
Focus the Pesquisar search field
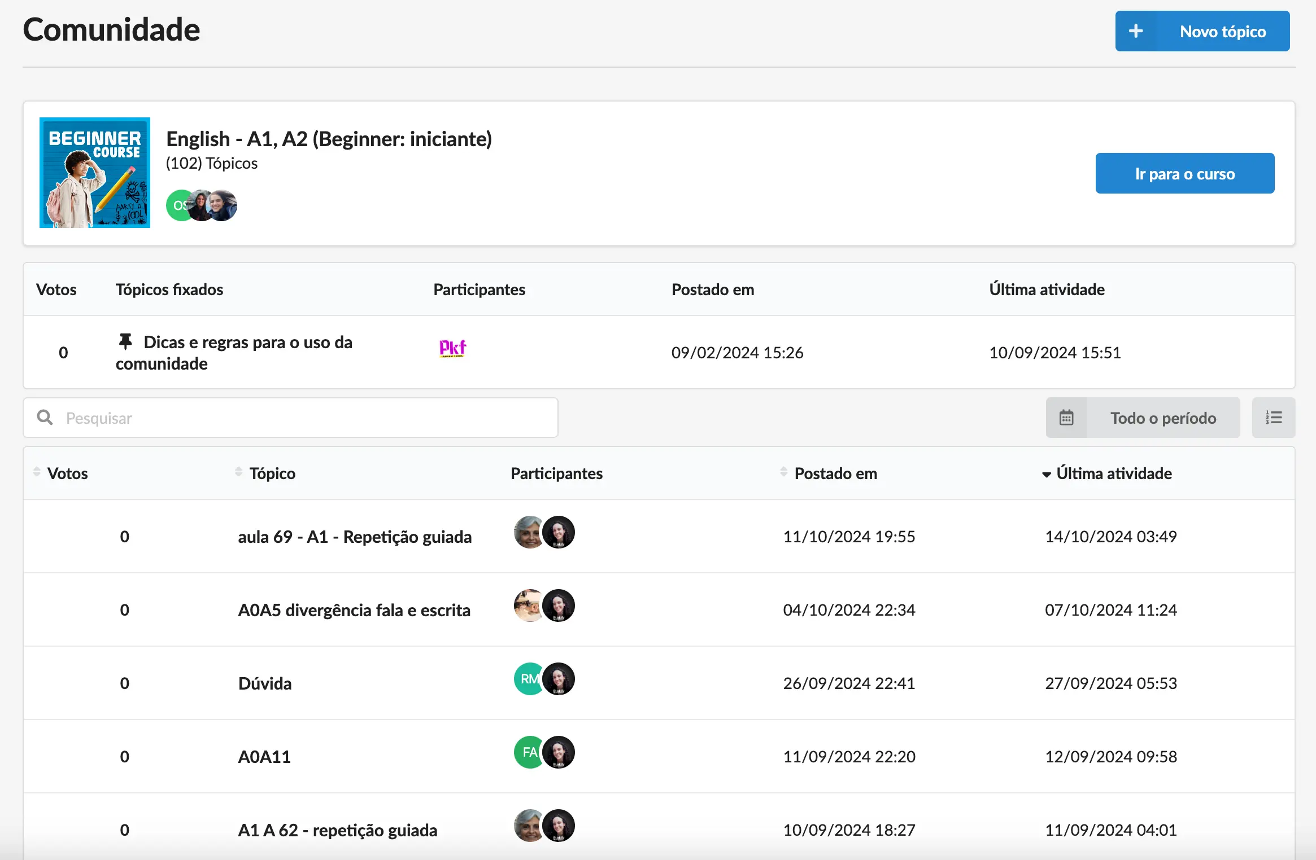click(291, 418)
